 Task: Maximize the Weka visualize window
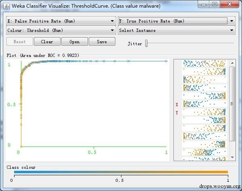click(215, 4)
